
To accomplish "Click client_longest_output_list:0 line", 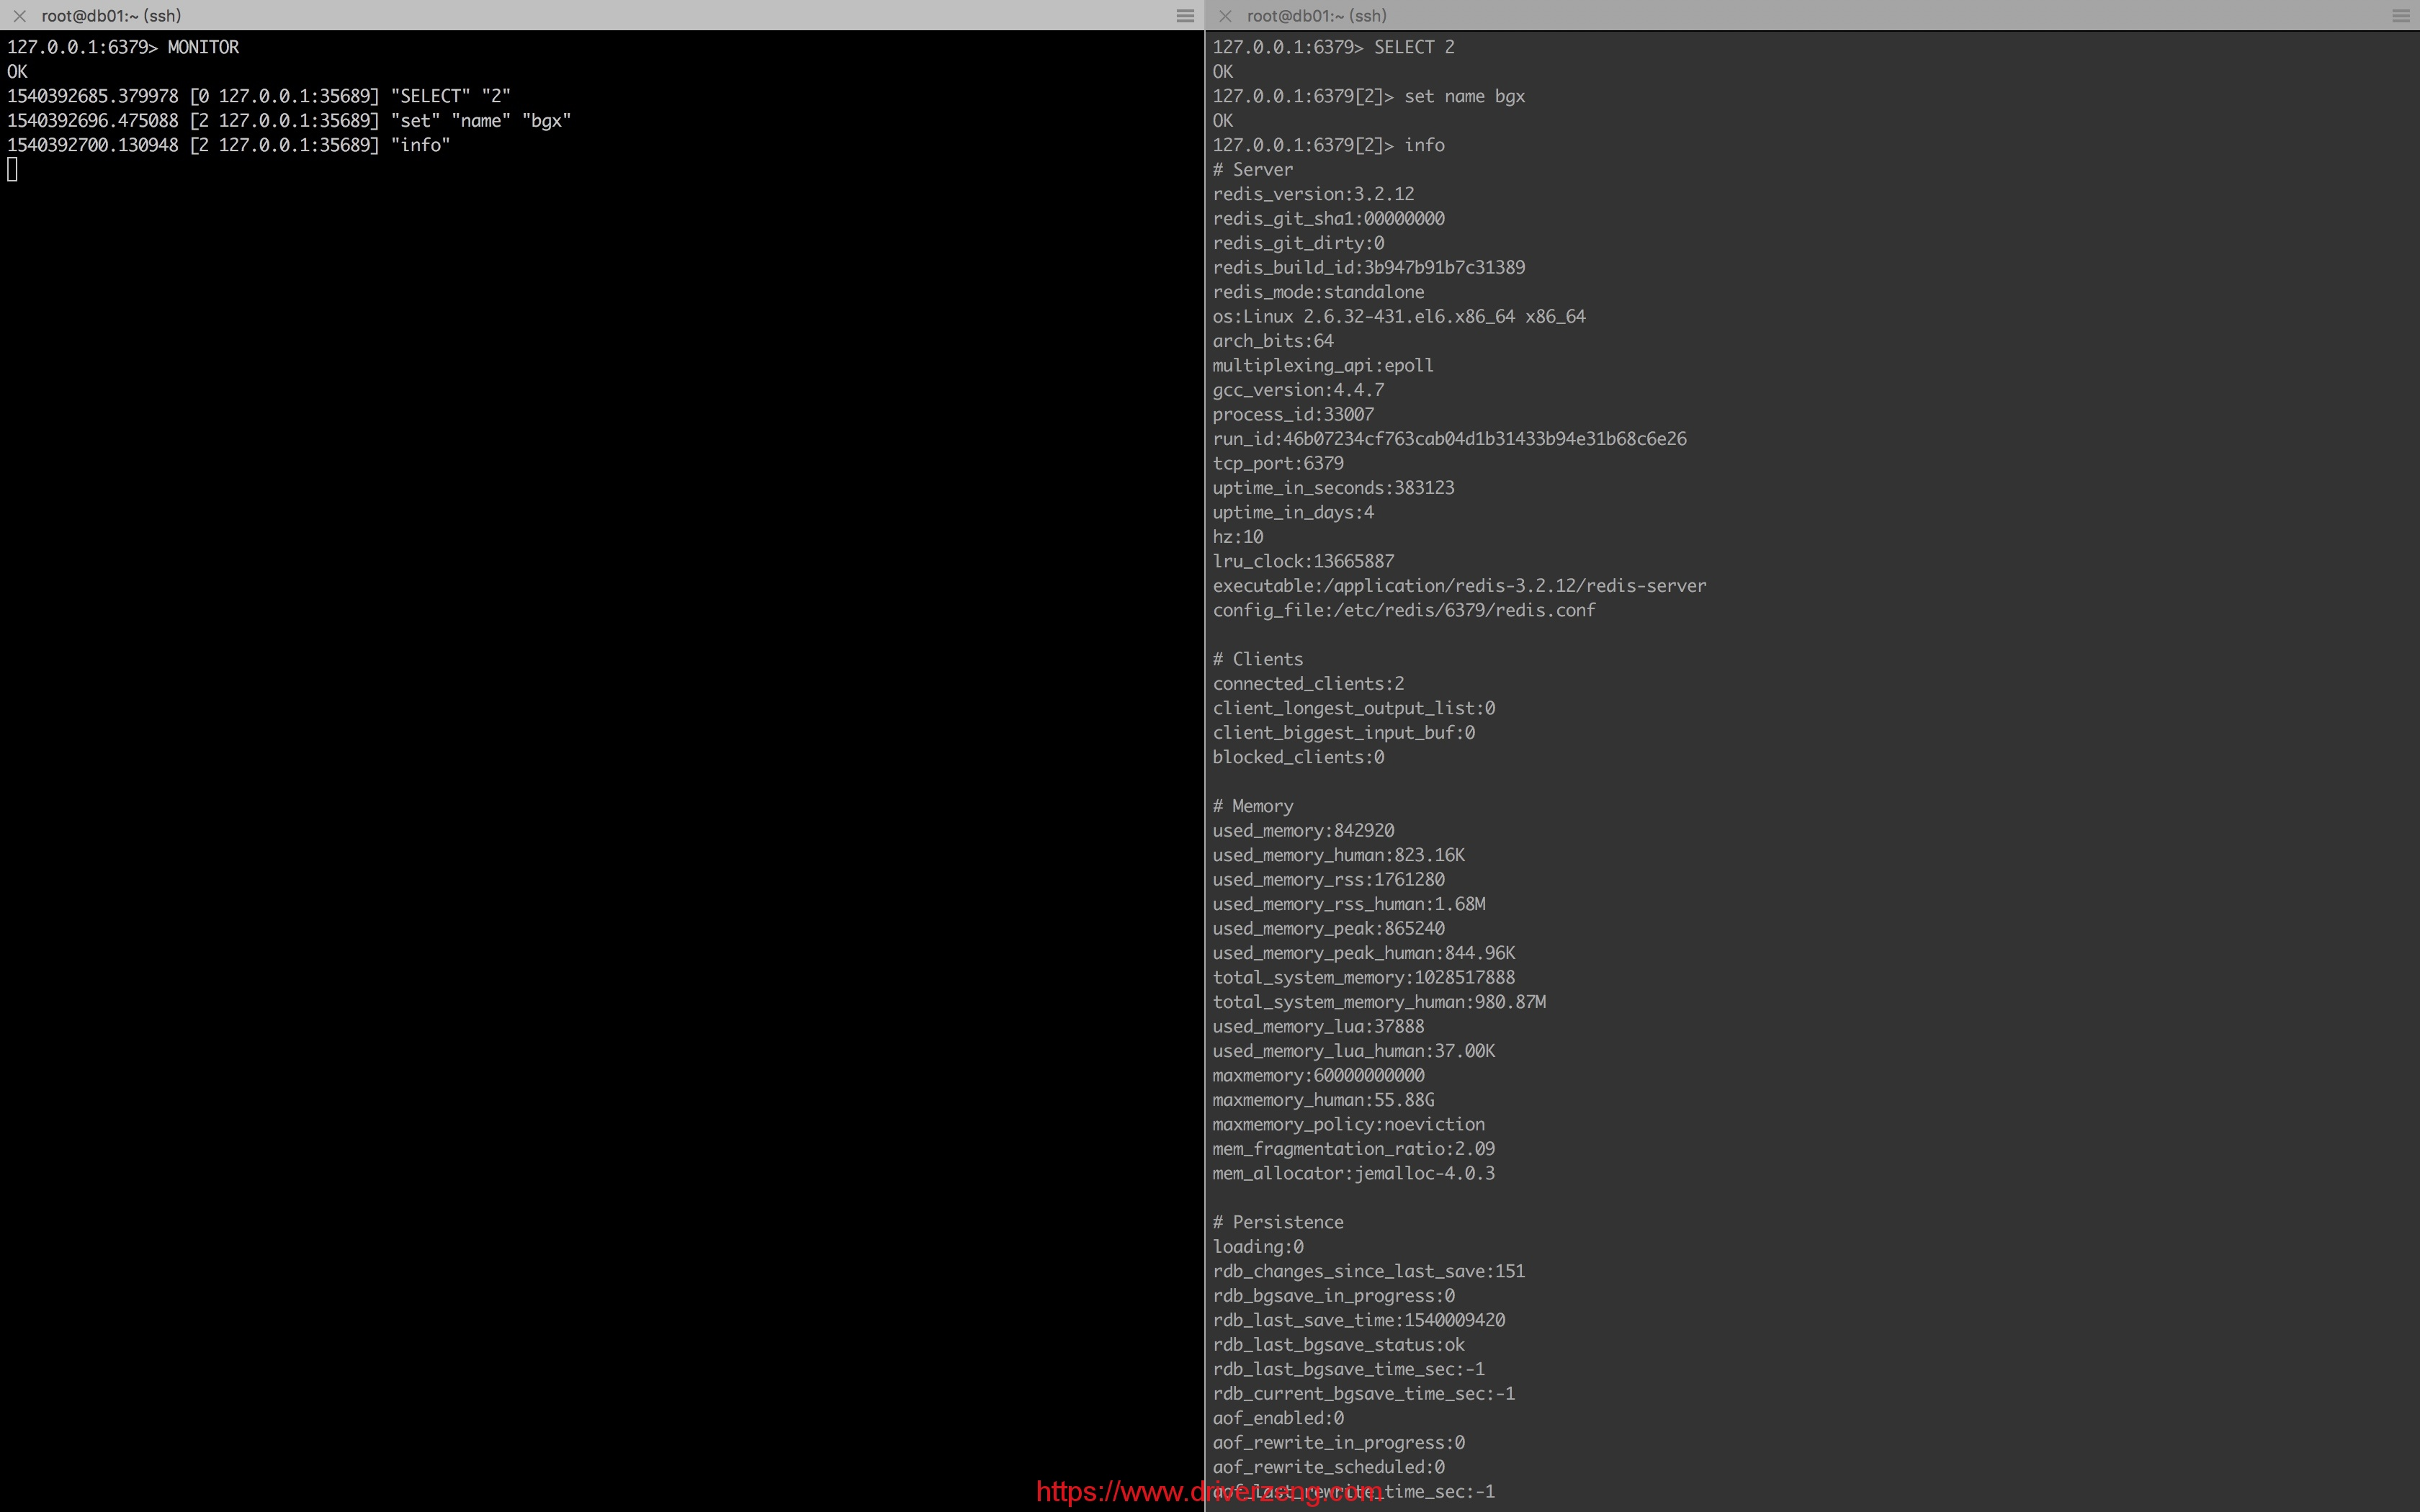I will pyautogui.click(x=1354, y=708).
